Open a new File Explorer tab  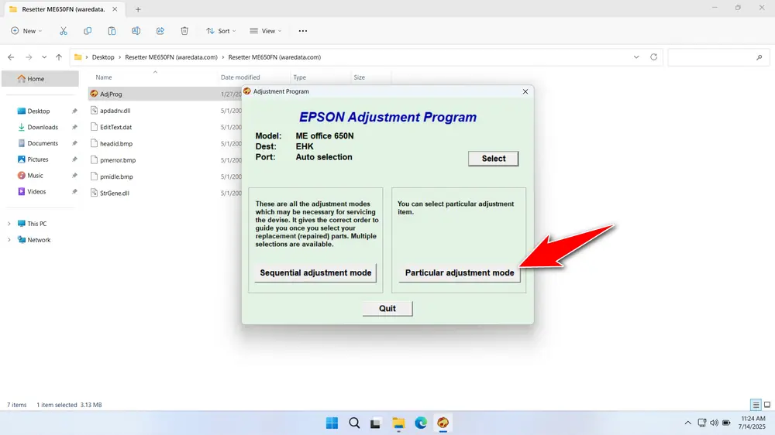pos(138,9)
